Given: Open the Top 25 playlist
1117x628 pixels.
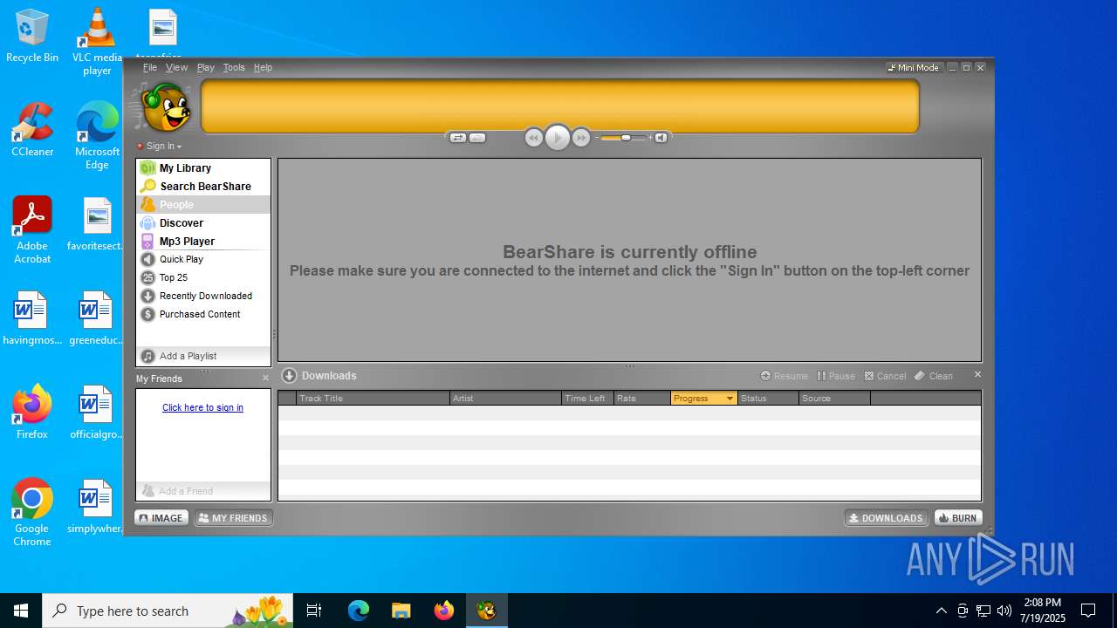Looking at the screenshot, I should pyautogui.click(x=203, y=277).
